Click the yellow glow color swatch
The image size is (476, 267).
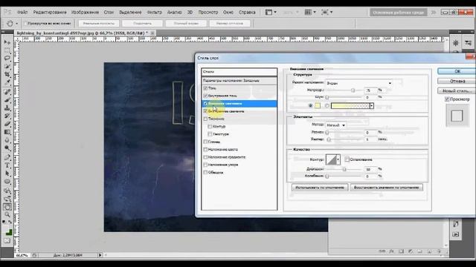point(318,105)
